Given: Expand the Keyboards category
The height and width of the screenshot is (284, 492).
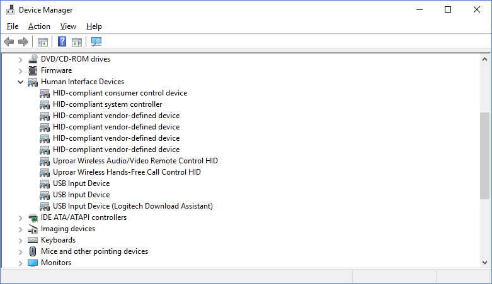Looking at the screenshot, I should (x=20, y=240).
